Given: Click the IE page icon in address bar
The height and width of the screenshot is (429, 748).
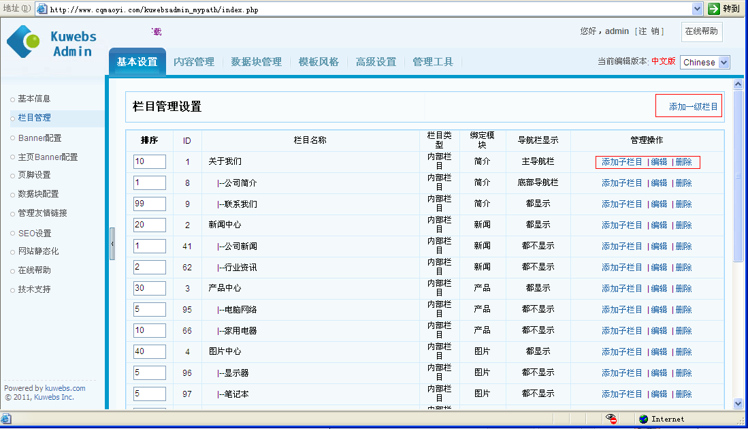Looking at the screenshot, I should (x=42, y=9).
